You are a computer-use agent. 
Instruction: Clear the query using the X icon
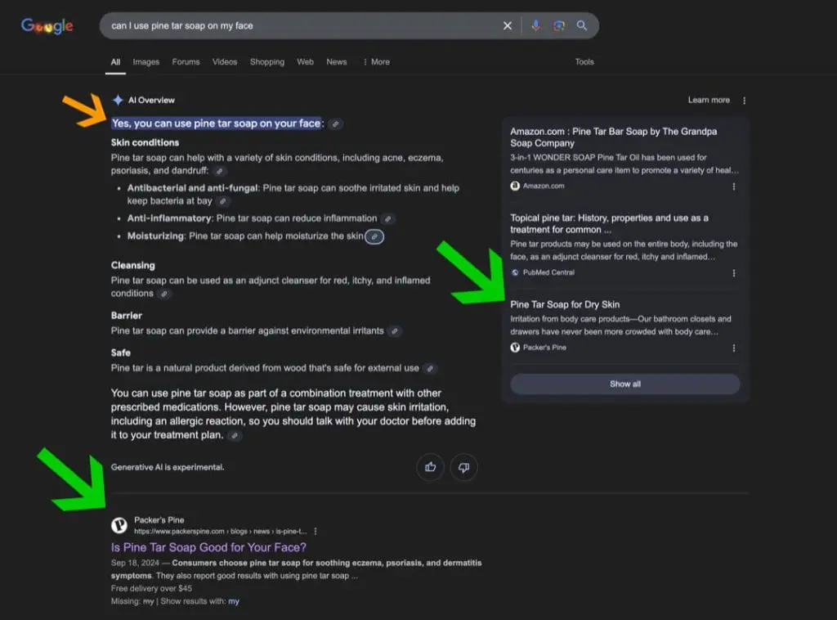click(x=508, y=25)
